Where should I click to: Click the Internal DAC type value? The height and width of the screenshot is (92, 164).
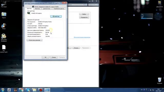tap(40, 24)
